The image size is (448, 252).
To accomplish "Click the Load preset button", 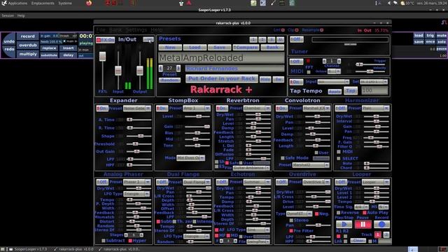I will 195,48.
